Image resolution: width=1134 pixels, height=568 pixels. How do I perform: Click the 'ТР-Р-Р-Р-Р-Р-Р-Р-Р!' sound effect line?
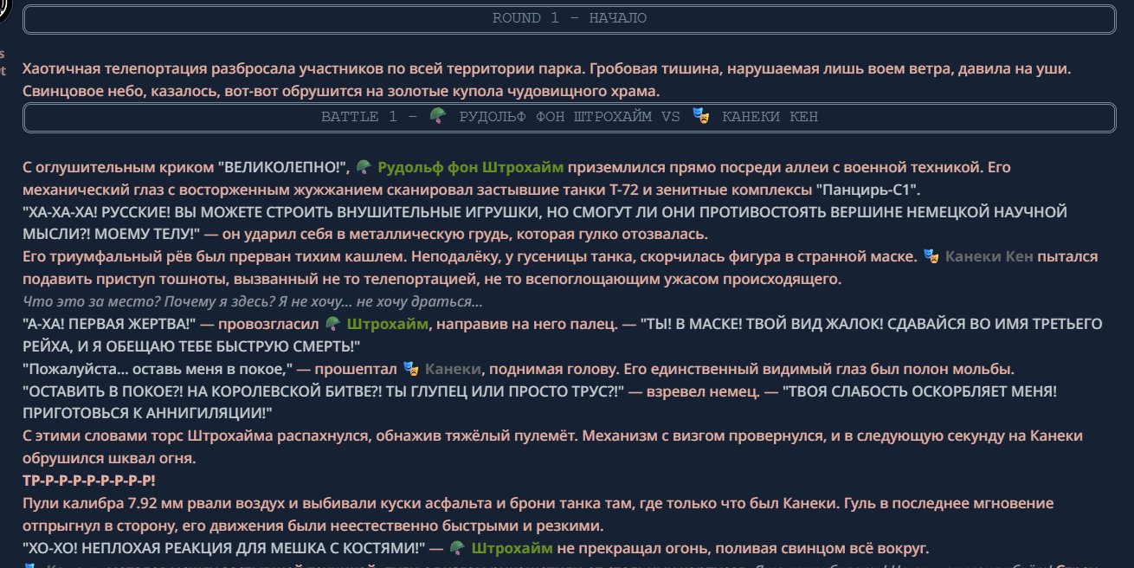point(89,481)
